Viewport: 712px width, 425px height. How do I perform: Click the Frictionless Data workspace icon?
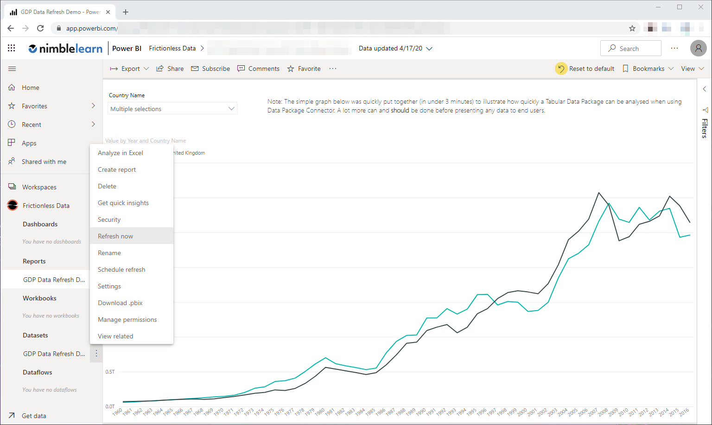13,206
